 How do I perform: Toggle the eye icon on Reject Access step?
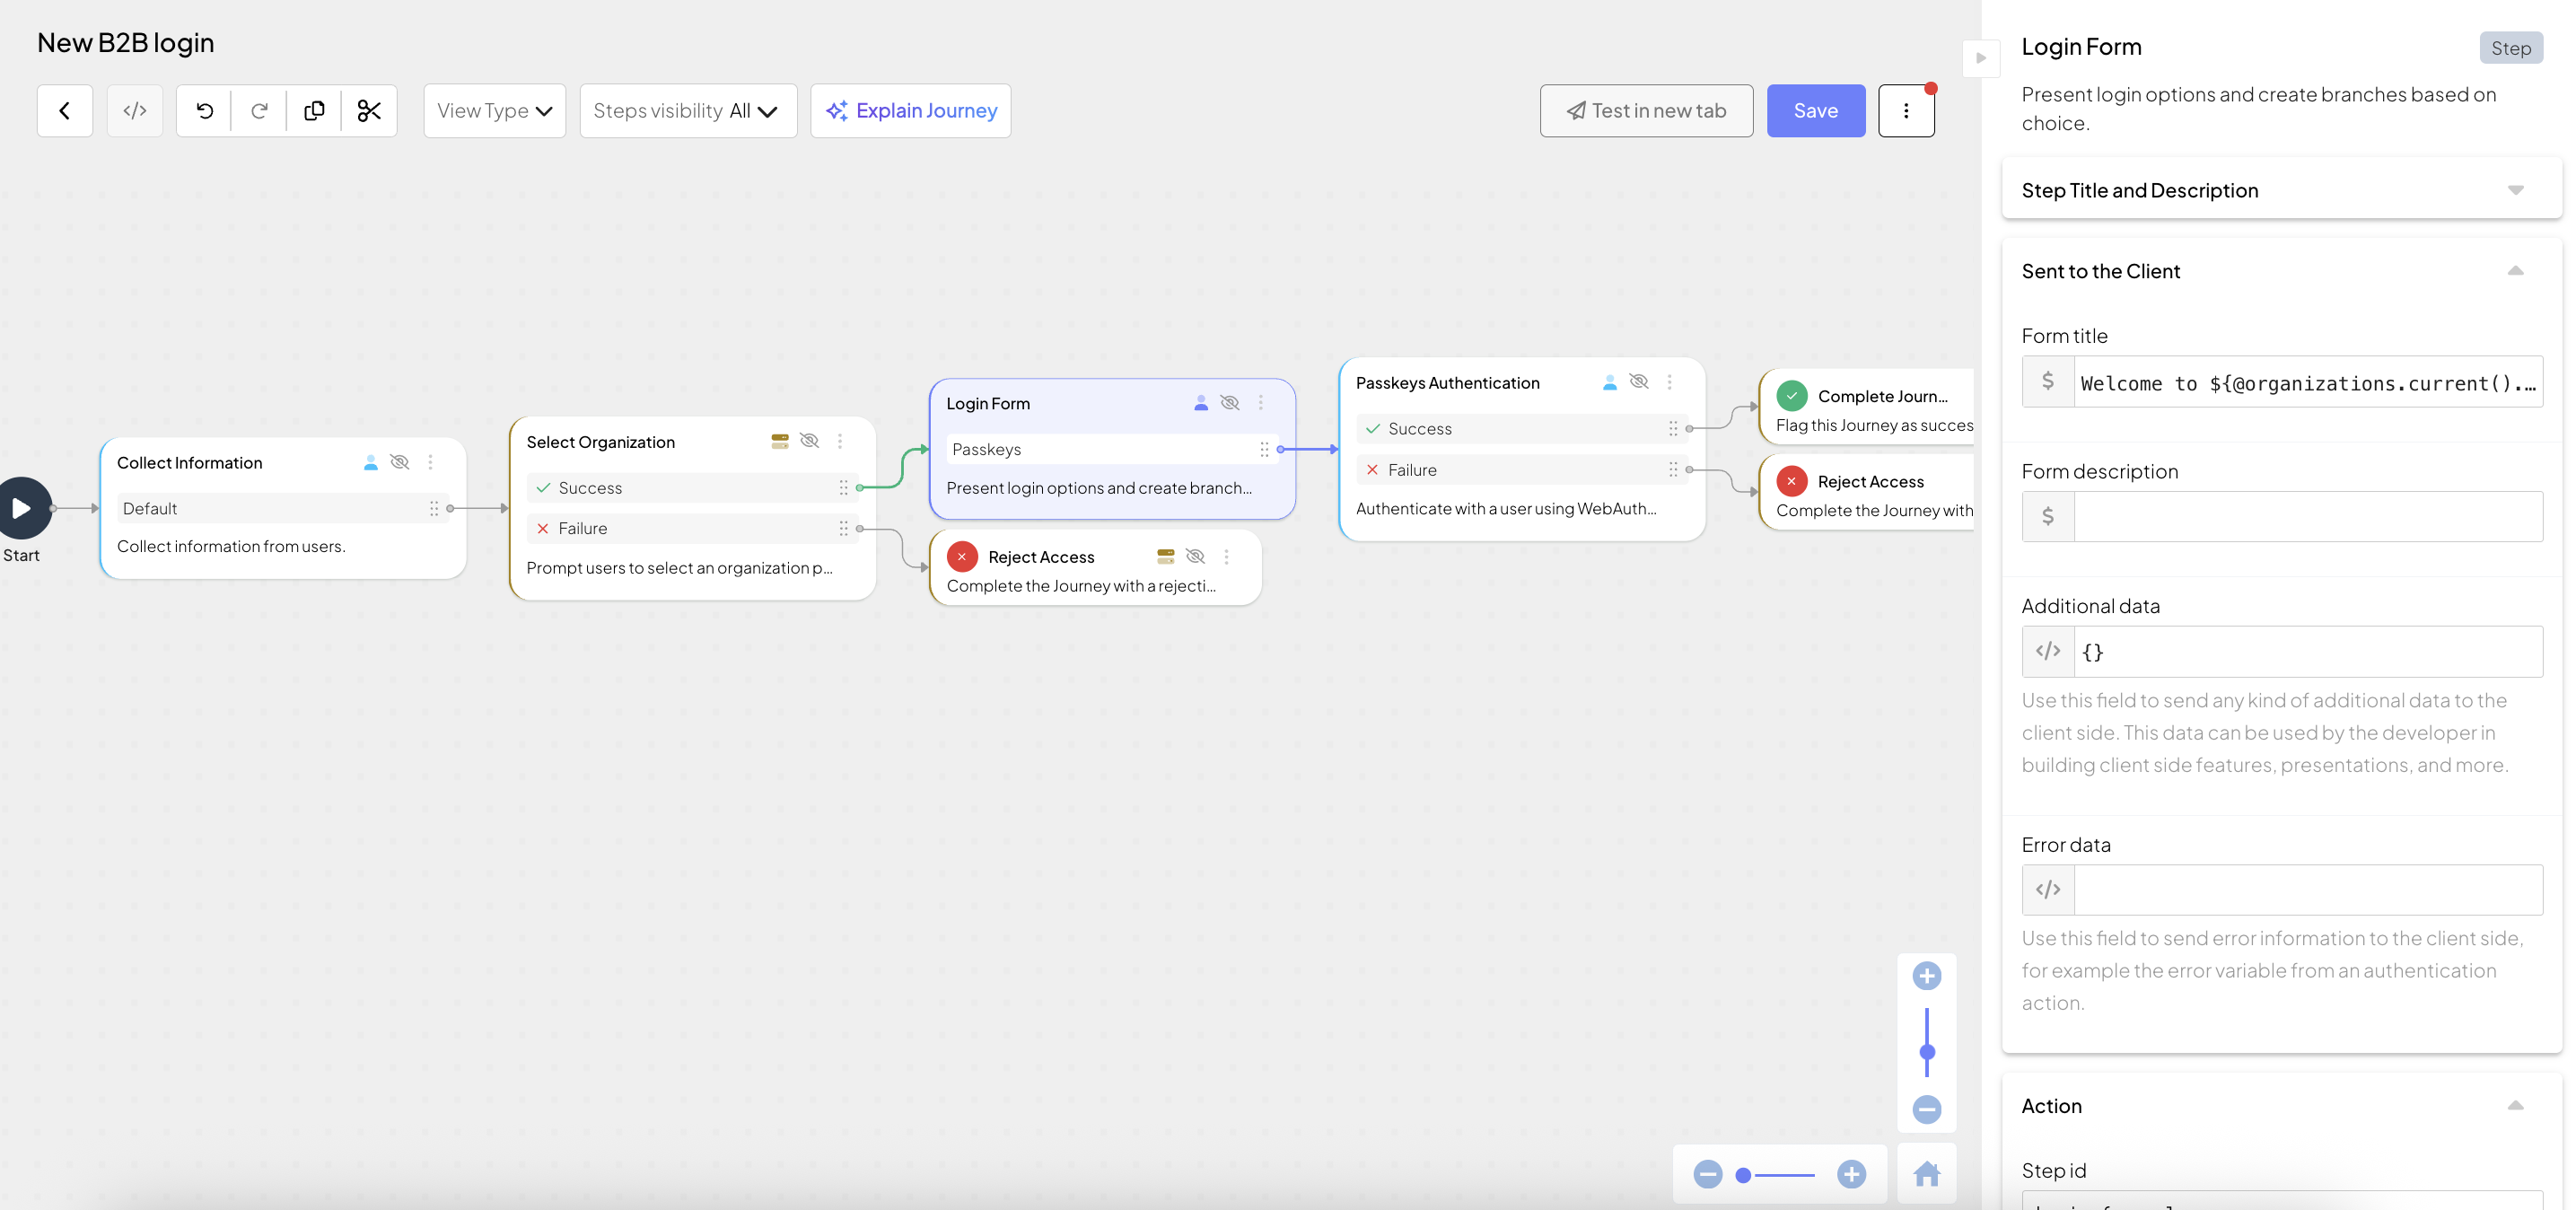click(x=1195, y=557)
